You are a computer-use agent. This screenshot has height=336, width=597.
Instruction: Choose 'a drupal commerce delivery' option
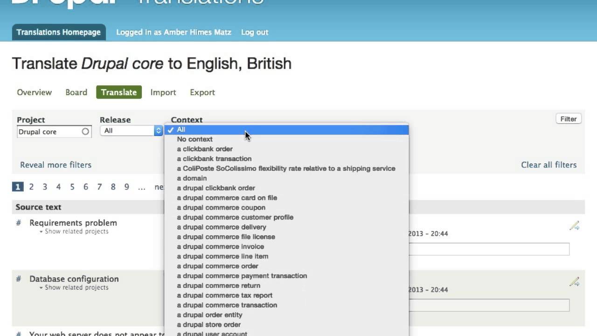pos(286,227)
